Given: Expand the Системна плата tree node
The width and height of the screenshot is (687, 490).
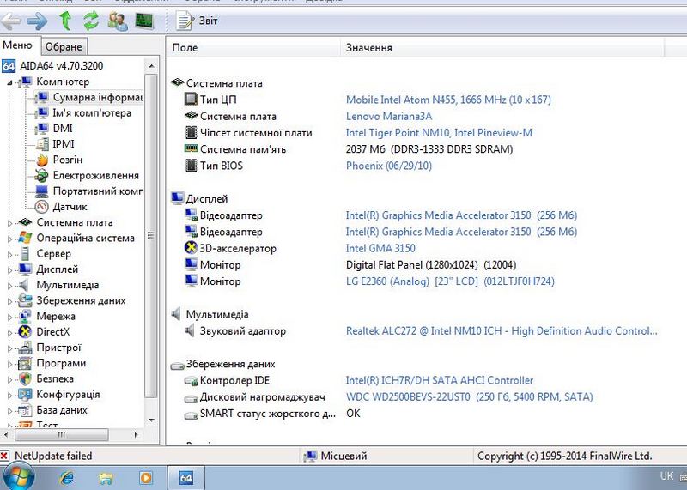Looking at the screenshot, I should (9, 223).
